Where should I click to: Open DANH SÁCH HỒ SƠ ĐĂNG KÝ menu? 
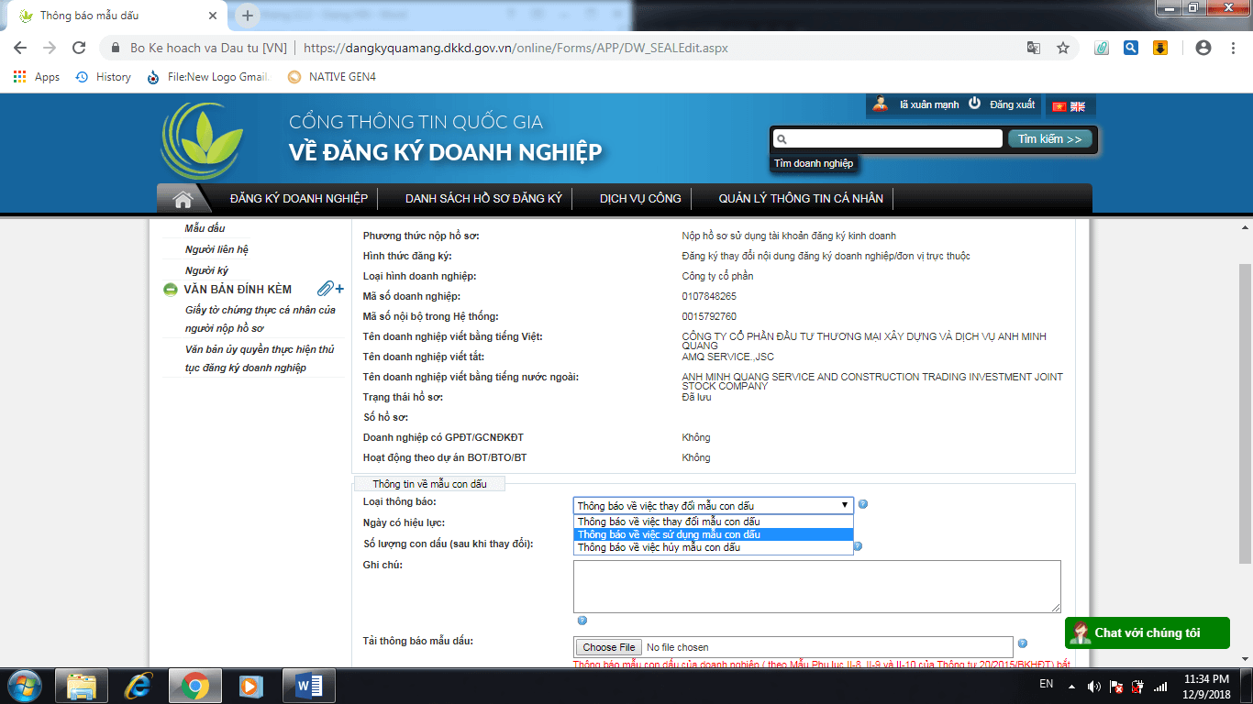tap(483, 199)
